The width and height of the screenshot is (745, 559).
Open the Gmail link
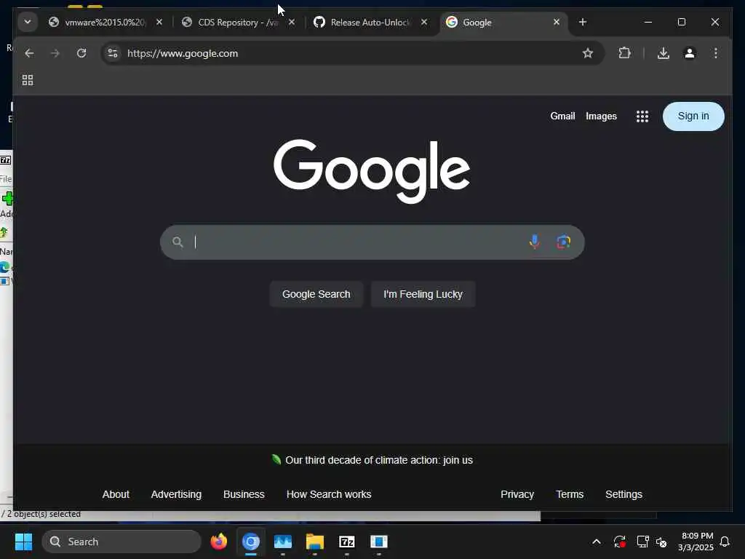tap(562, 116)
